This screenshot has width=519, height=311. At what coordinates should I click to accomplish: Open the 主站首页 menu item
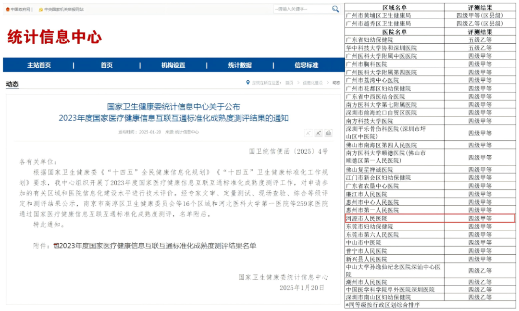[x=39, y=65]
